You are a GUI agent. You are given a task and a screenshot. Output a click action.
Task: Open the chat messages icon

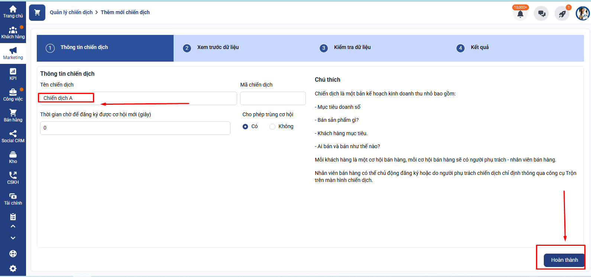click(x=541, y=14)
